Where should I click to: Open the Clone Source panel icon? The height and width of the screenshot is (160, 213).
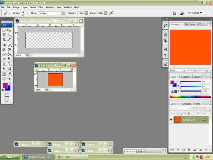(x=165, y=41)
